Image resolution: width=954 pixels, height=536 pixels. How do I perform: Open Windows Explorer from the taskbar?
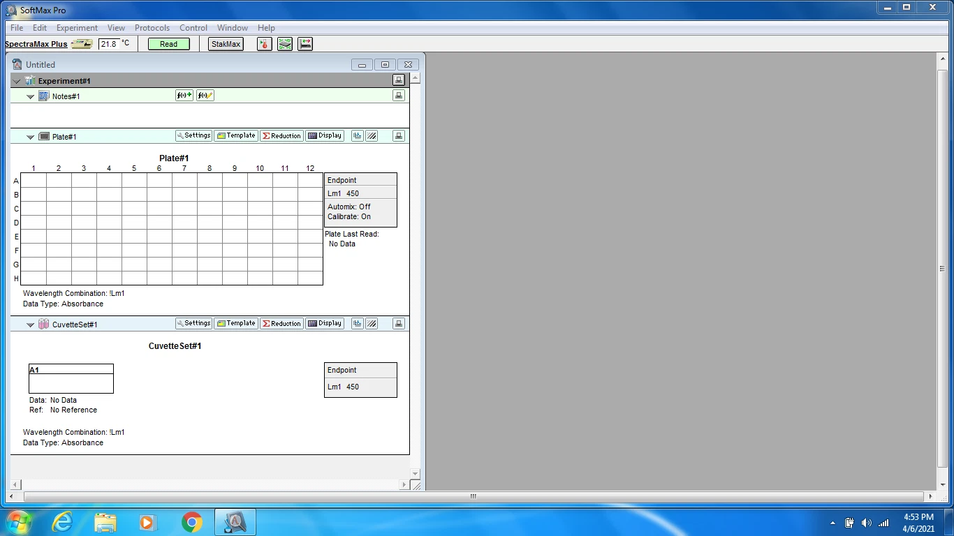[105, 522]
